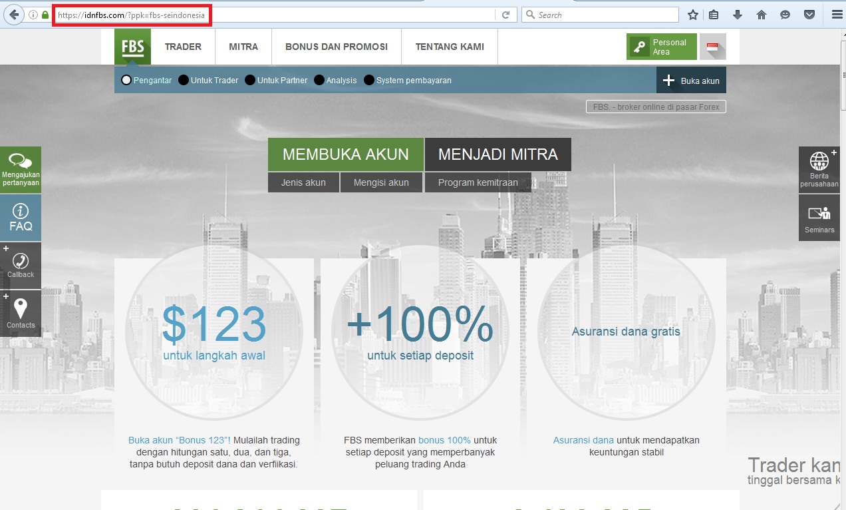The height and width of the screenshot is (510, 846).
Task: Open the hamburger browser menu
Action: point(837,15)
